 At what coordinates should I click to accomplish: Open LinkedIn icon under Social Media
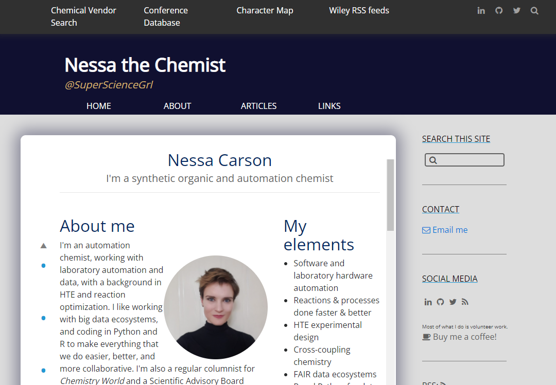point(428,302)
